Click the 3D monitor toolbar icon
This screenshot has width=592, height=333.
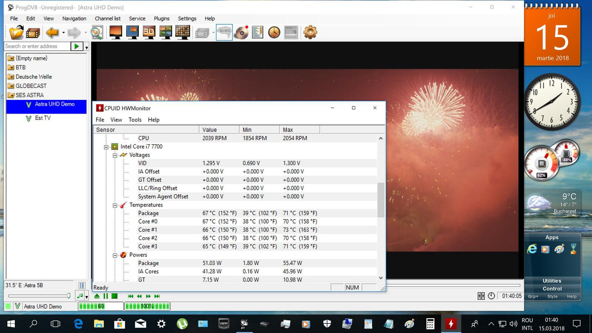click(149, 32)
